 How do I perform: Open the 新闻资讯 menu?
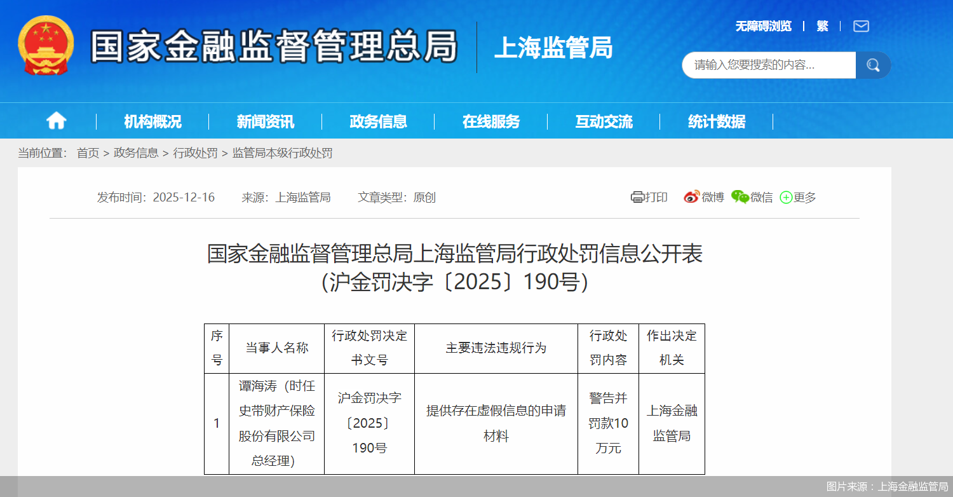pyautogui.click(x=265, y=121)
